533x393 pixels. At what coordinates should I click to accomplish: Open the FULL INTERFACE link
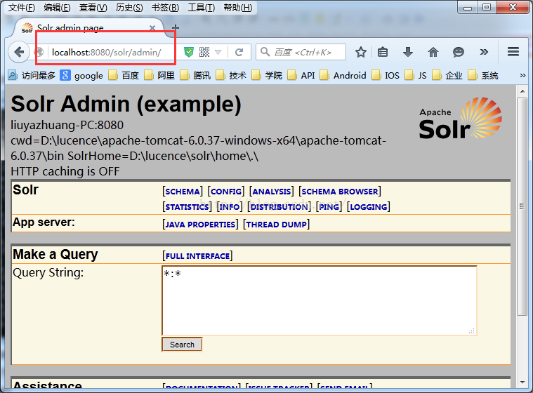(197, 255)
